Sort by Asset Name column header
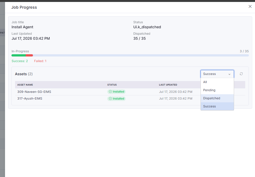The image size is (255, 177). coord(25,85)
